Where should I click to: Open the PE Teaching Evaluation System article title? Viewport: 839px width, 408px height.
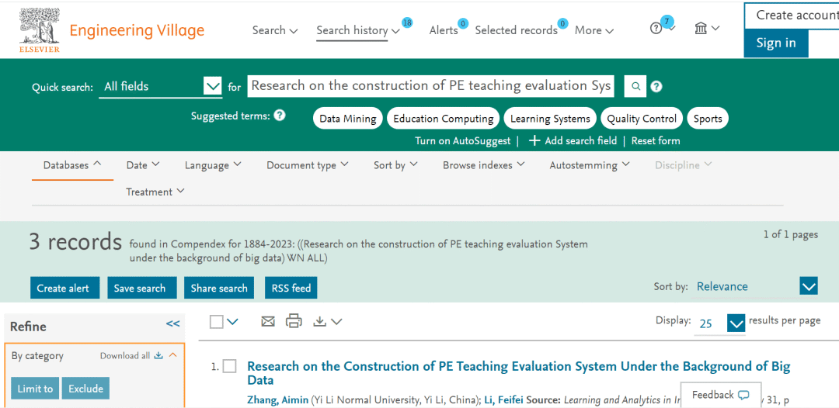(x=518, y=373)
